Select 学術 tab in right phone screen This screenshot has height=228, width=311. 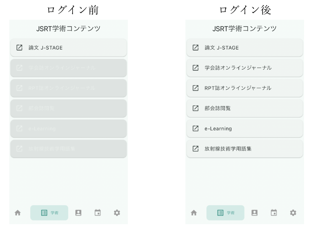226,213
